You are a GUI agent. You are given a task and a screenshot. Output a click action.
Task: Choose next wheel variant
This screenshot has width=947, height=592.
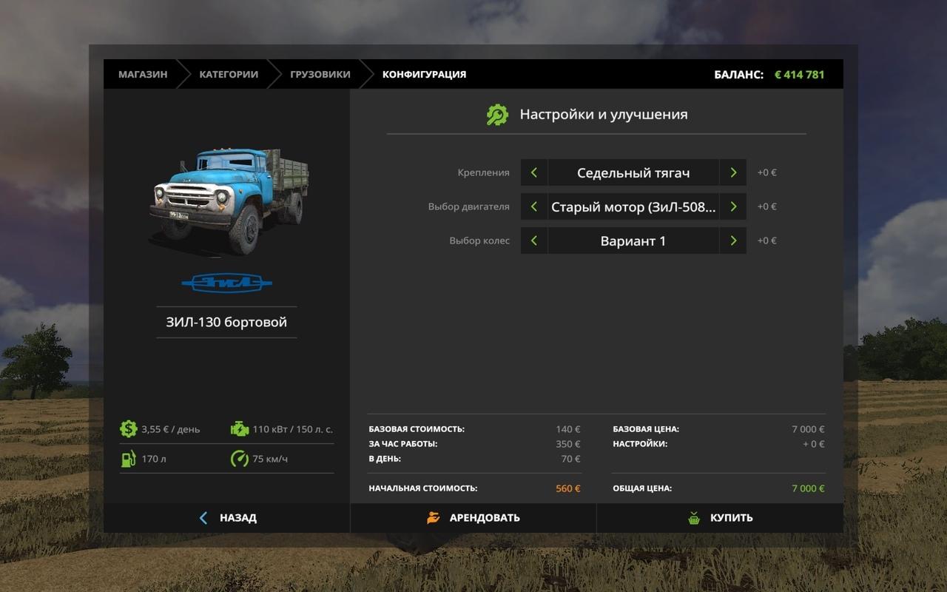coord(733,240)
